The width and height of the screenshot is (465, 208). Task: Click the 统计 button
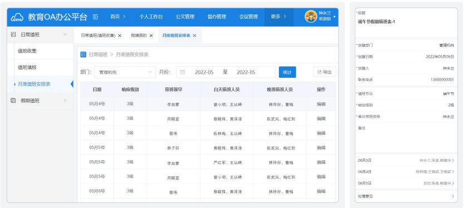coord(287,72)
